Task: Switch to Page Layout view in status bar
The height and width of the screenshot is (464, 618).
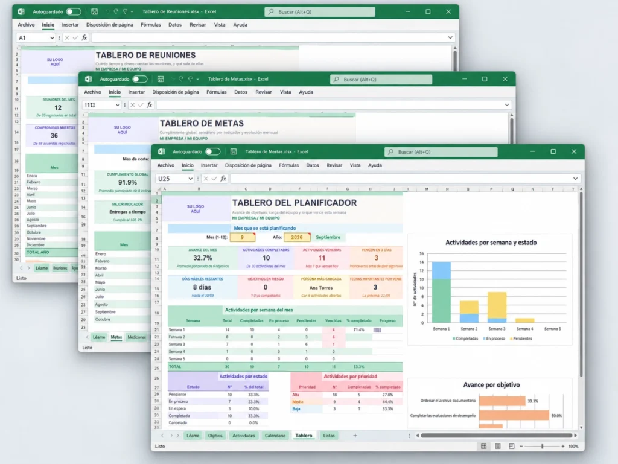Action: click(x=498, y=446)
